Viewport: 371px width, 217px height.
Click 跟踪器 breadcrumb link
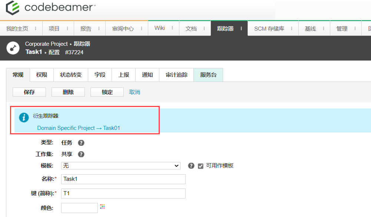pos(82,44)
